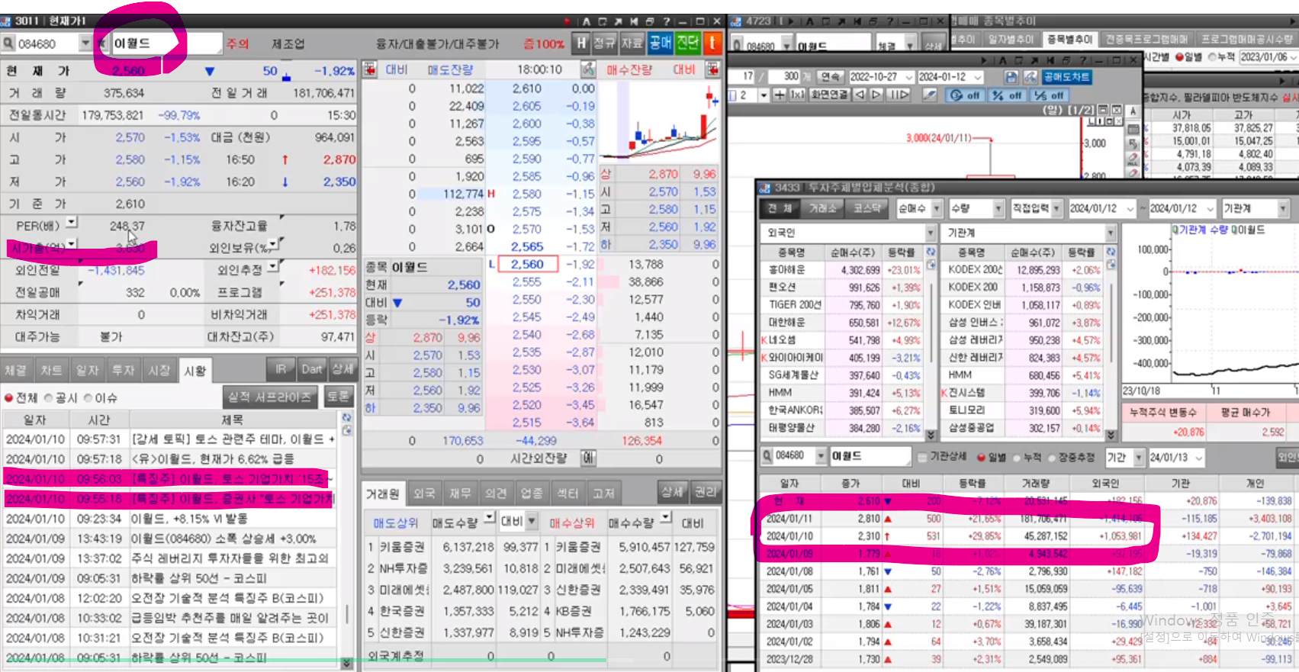
Task: Click the pin arrow icon in window 3011 title bar
Action: (619, 21)
